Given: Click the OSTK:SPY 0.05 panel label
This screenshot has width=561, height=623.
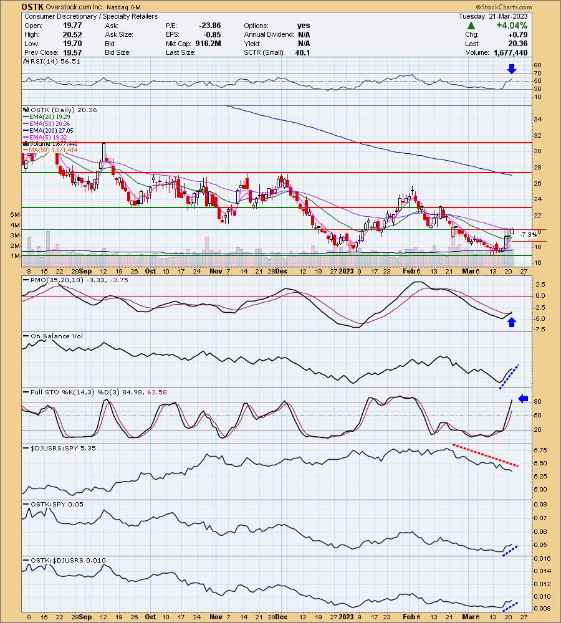Looking at the screenshot, I should pos(57,504).
